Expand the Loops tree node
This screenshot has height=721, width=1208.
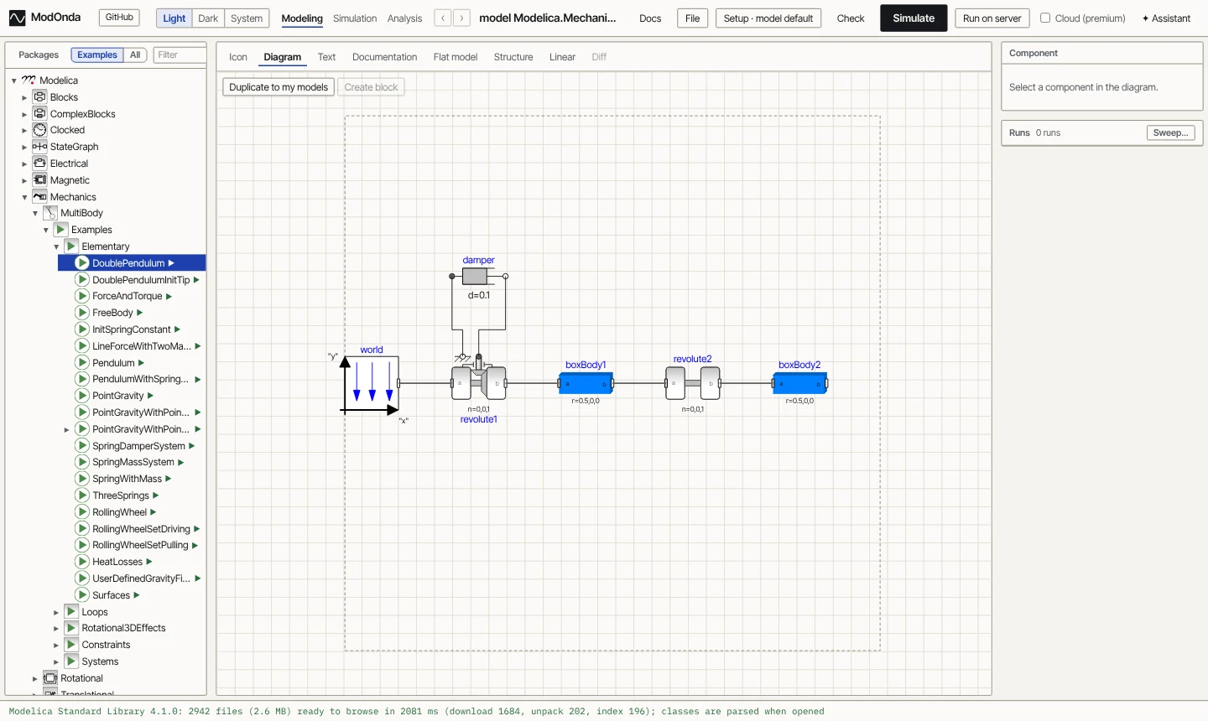[x=56, y=612]
